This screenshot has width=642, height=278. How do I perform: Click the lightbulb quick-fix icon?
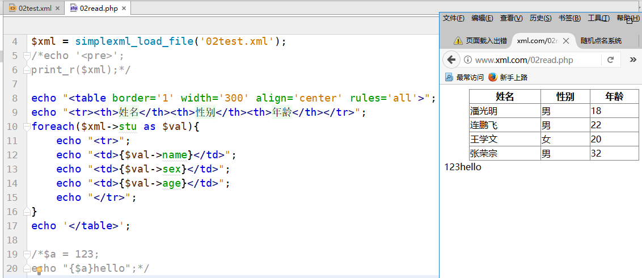40,271
